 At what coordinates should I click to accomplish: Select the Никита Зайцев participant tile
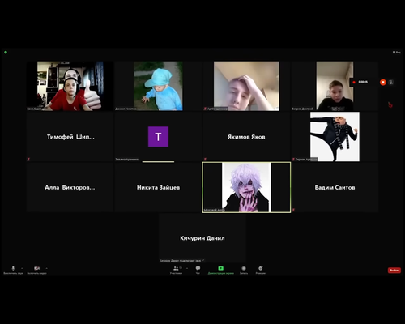pyautogui.click(x=158, y=187)
